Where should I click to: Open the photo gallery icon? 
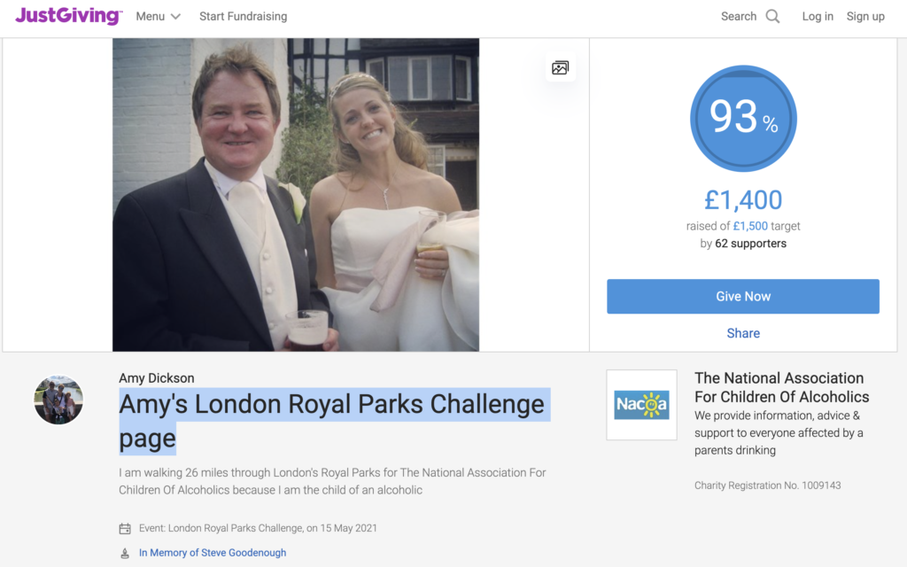(x=560, y=67)
